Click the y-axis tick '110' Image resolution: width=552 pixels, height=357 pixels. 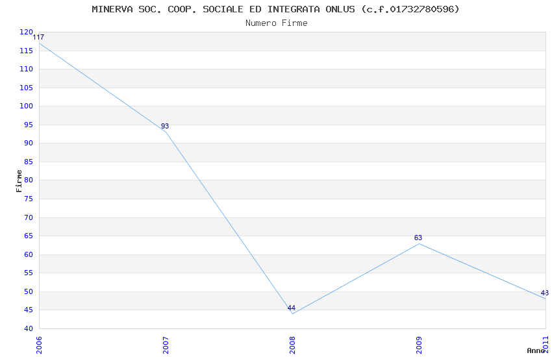pyautogui.click(x=27, y=69)
